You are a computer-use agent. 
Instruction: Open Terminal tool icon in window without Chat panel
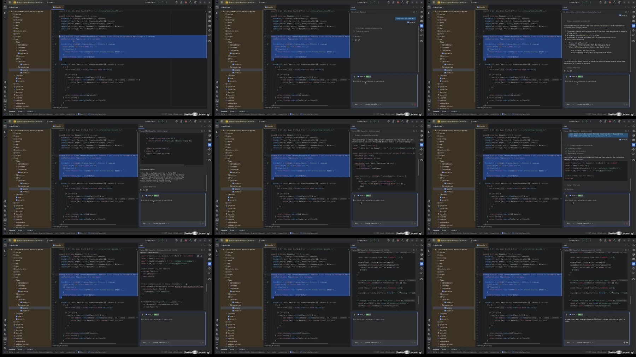(x=5, y=101)
